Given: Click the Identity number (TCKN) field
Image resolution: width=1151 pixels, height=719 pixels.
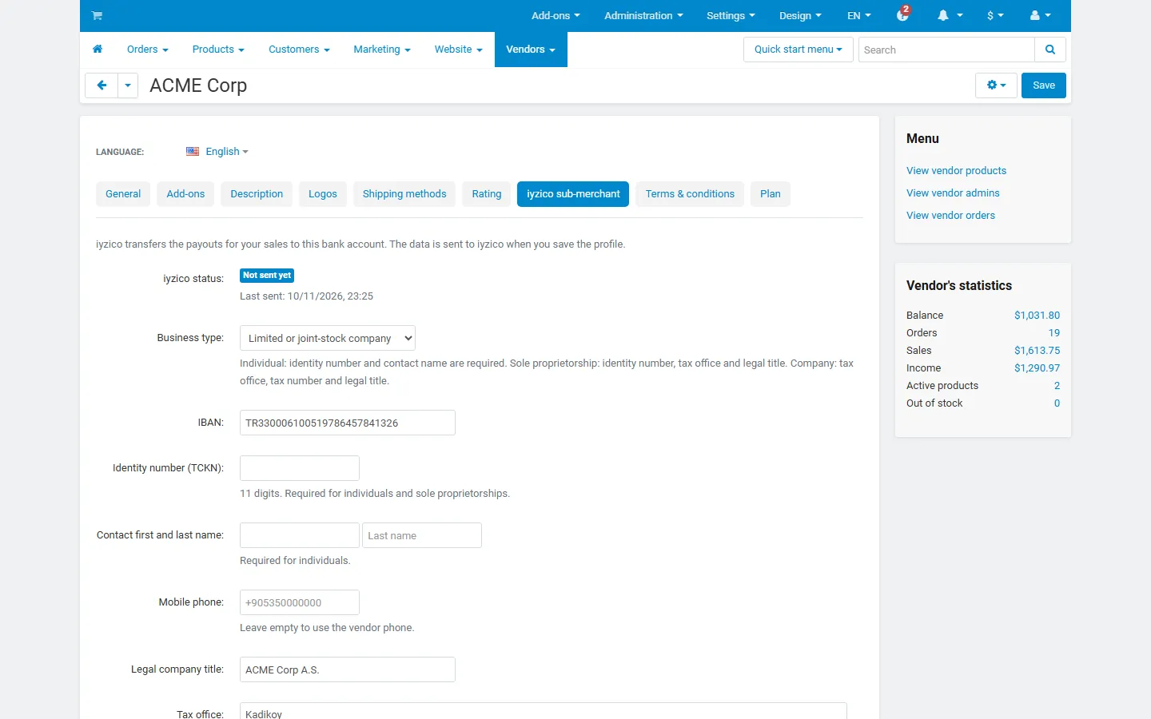Looking at the screenshot, I should click(x=300, y=468).
